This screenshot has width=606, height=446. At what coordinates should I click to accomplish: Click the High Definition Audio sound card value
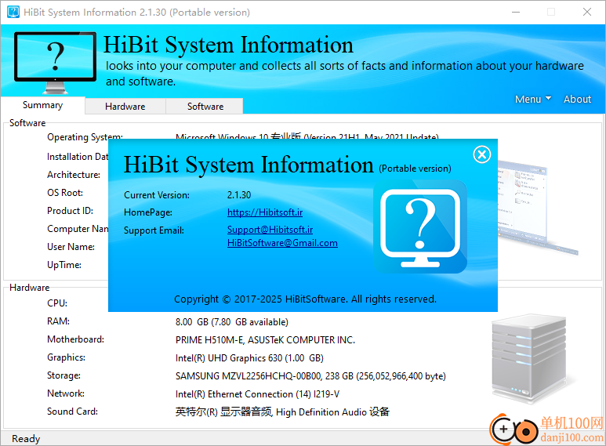(x=282, y=412)
